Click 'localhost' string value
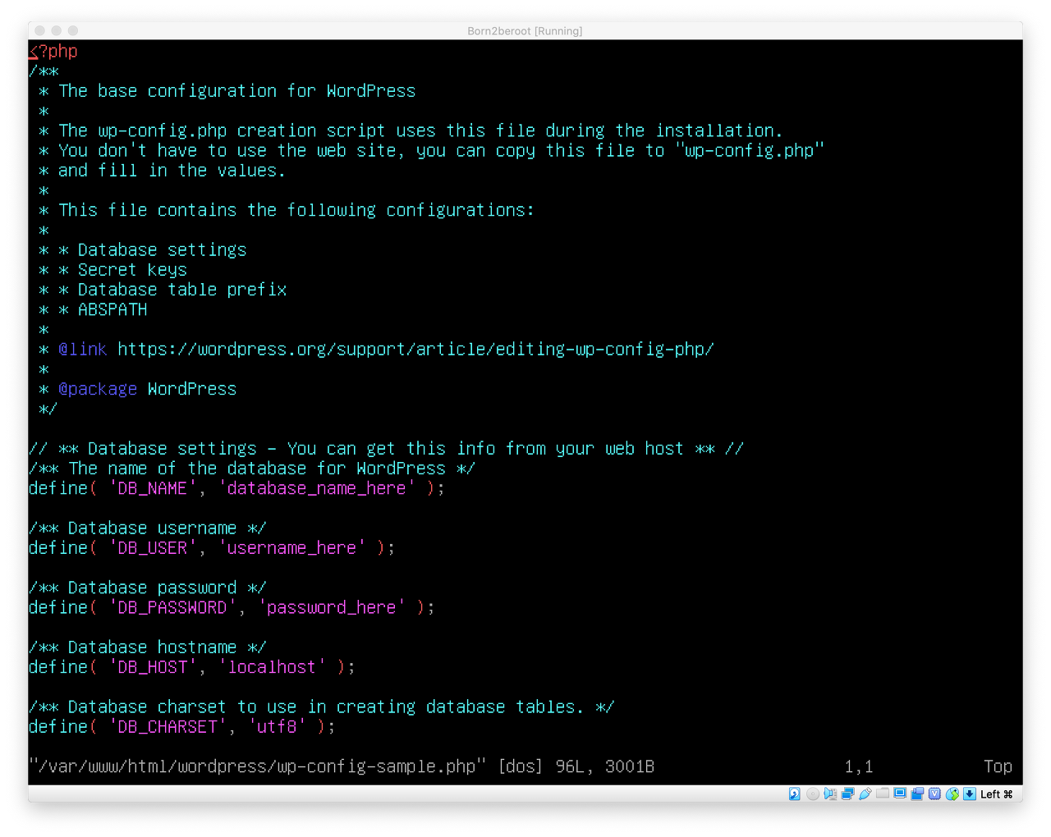Viewport: 1051px width, 837px height. coord(272,667)
